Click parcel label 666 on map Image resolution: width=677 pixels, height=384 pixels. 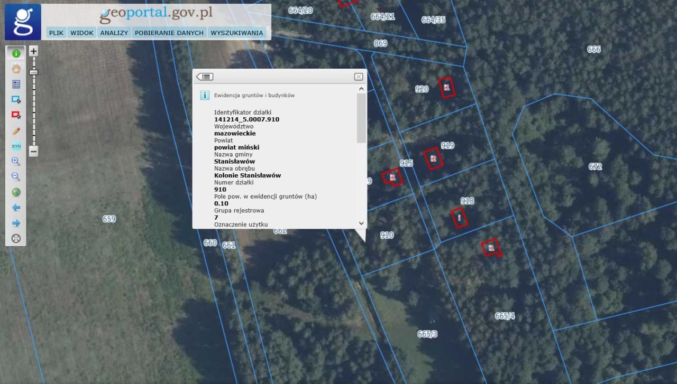[x=594, y=49]
